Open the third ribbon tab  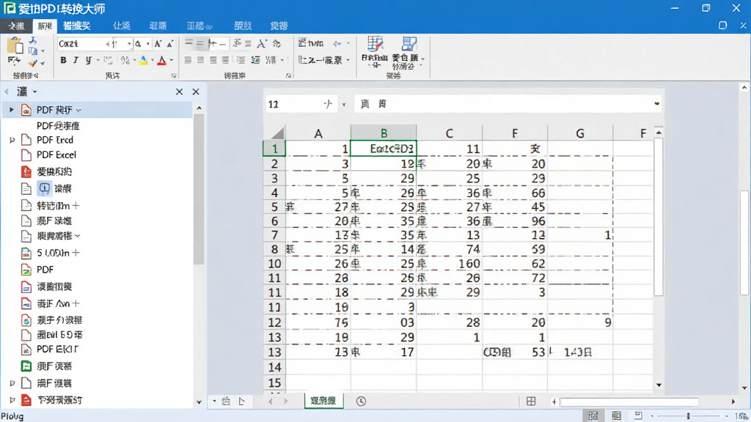76,26
